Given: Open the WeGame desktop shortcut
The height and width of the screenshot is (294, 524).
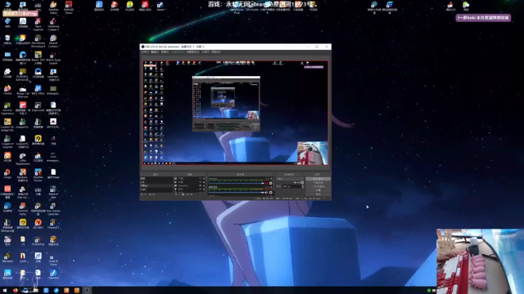Looking at the screenshot, I should pyautogui.click(x=7, y=257).
